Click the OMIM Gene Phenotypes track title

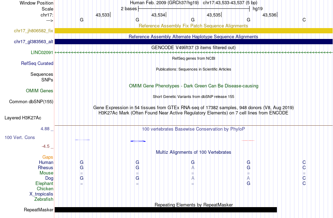[x=194, y=86]
